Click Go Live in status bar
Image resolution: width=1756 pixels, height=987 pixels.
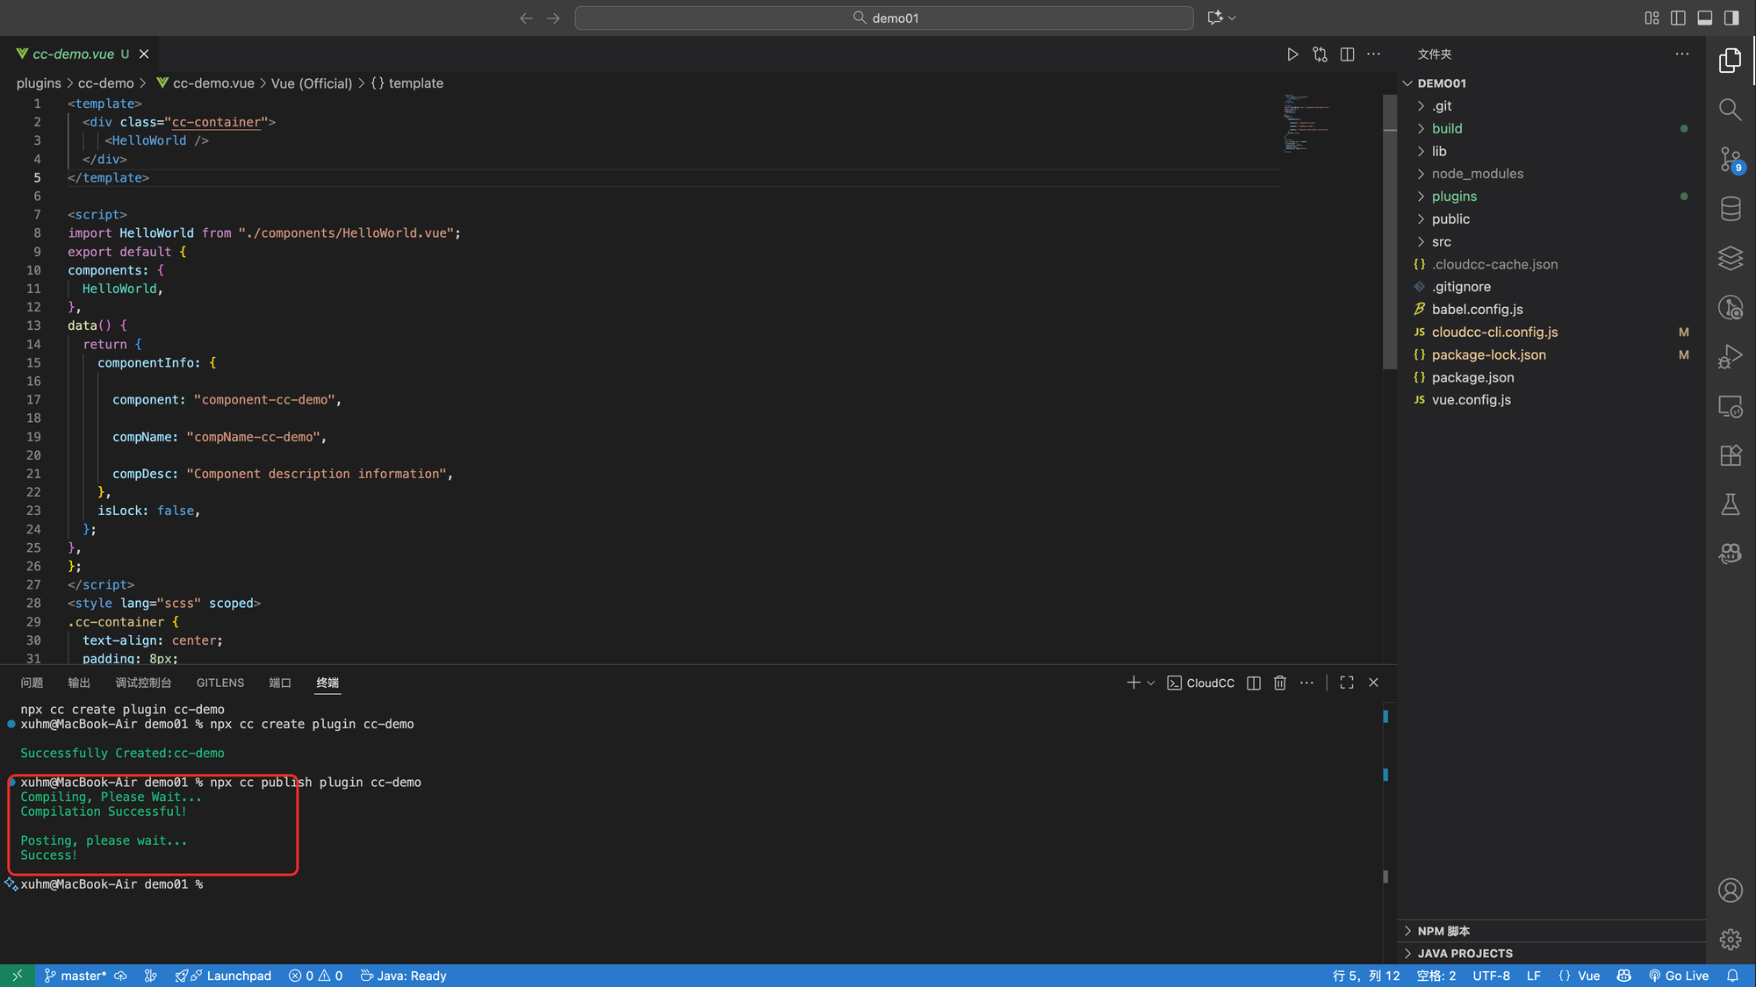click(1679, 976)
